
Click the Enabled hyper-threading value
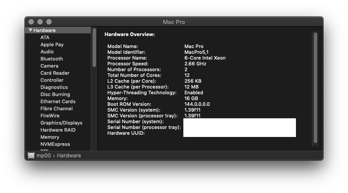pos(194,92)
